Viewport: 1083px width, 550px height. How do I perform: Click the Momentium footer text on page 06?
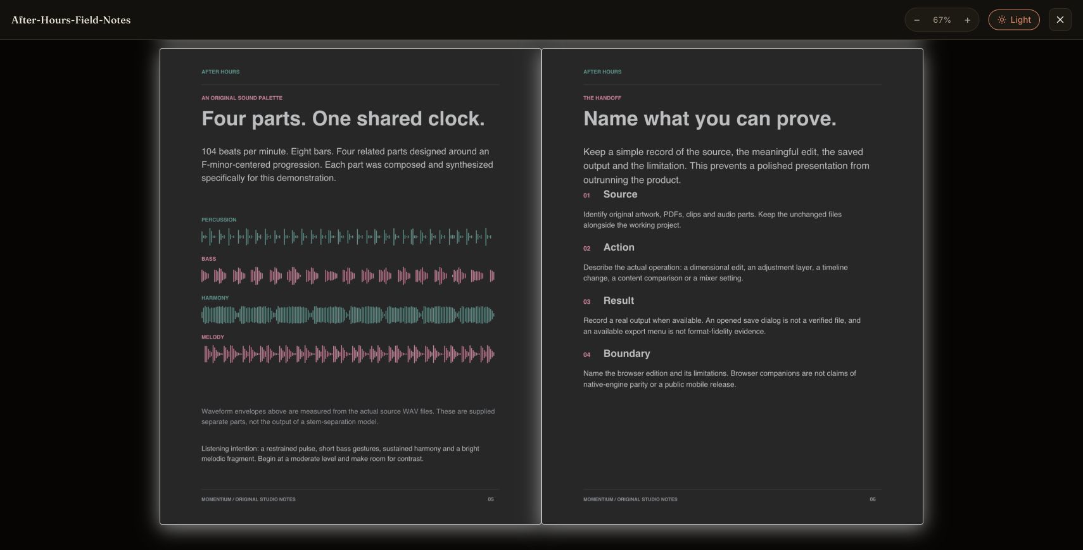(630, 499)
